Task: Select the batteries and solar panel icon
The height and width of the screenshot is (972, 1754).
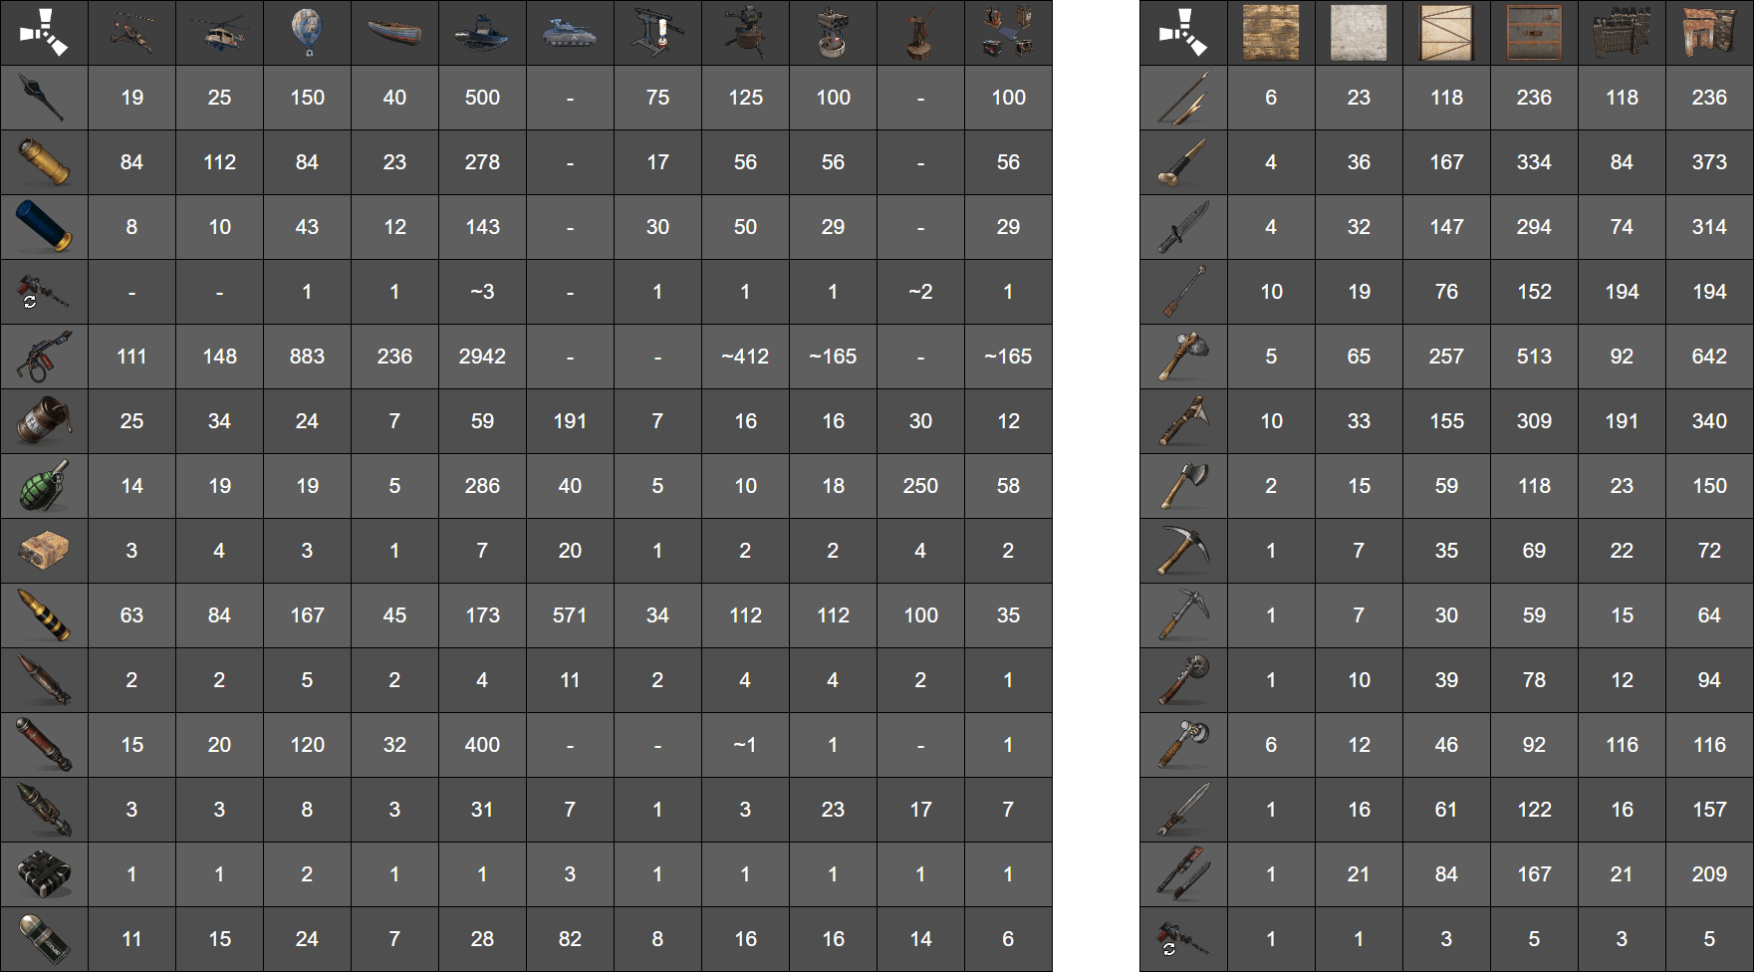Action: tap(1008, 33)
